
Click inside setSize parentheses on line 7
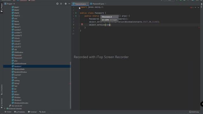tap(108, 25)
